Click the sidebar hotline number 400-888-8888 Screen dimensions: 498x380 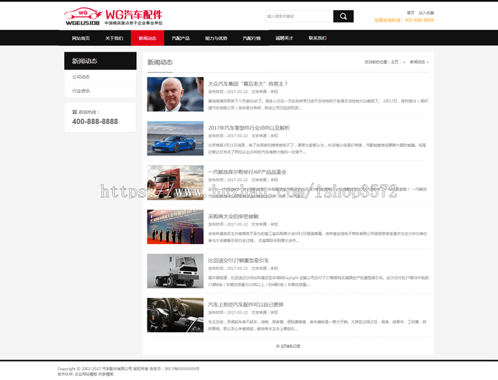tap(95, 121)
